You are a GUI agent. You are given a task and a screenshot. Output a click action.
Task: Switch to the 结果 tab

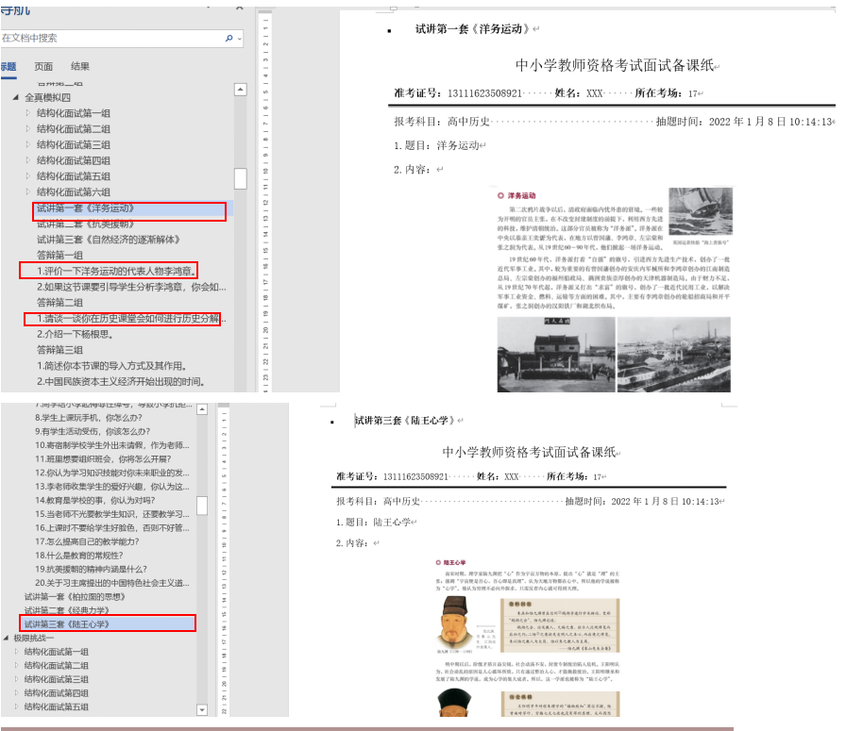[80, 67]
